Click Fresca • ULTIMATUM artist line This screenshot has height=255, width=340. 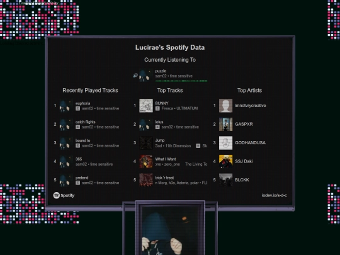[179, 108]
